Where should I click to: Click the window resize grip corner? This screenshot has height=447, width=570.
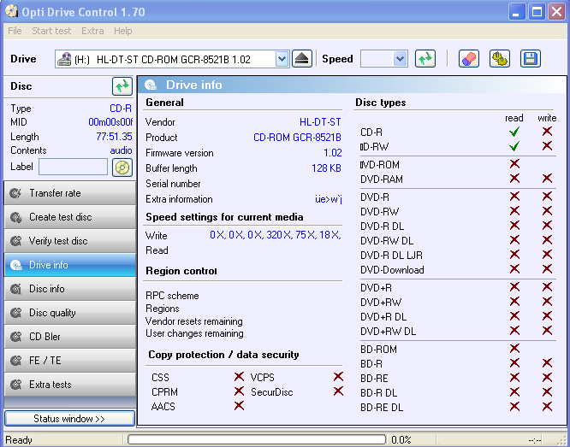point(563,440)
